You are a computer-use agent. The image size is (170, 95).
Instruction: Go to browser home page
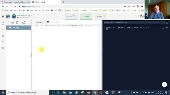tap(15, 6)
